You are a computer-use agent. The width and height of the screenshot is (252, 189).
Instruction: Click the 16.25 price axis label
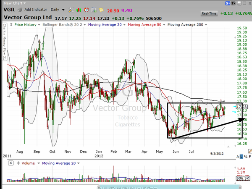pyautogui.click(x=242, y=144)
